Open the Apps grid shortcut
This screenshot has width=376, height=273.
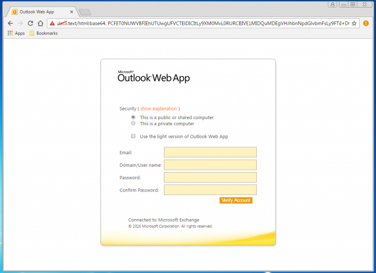16,33
